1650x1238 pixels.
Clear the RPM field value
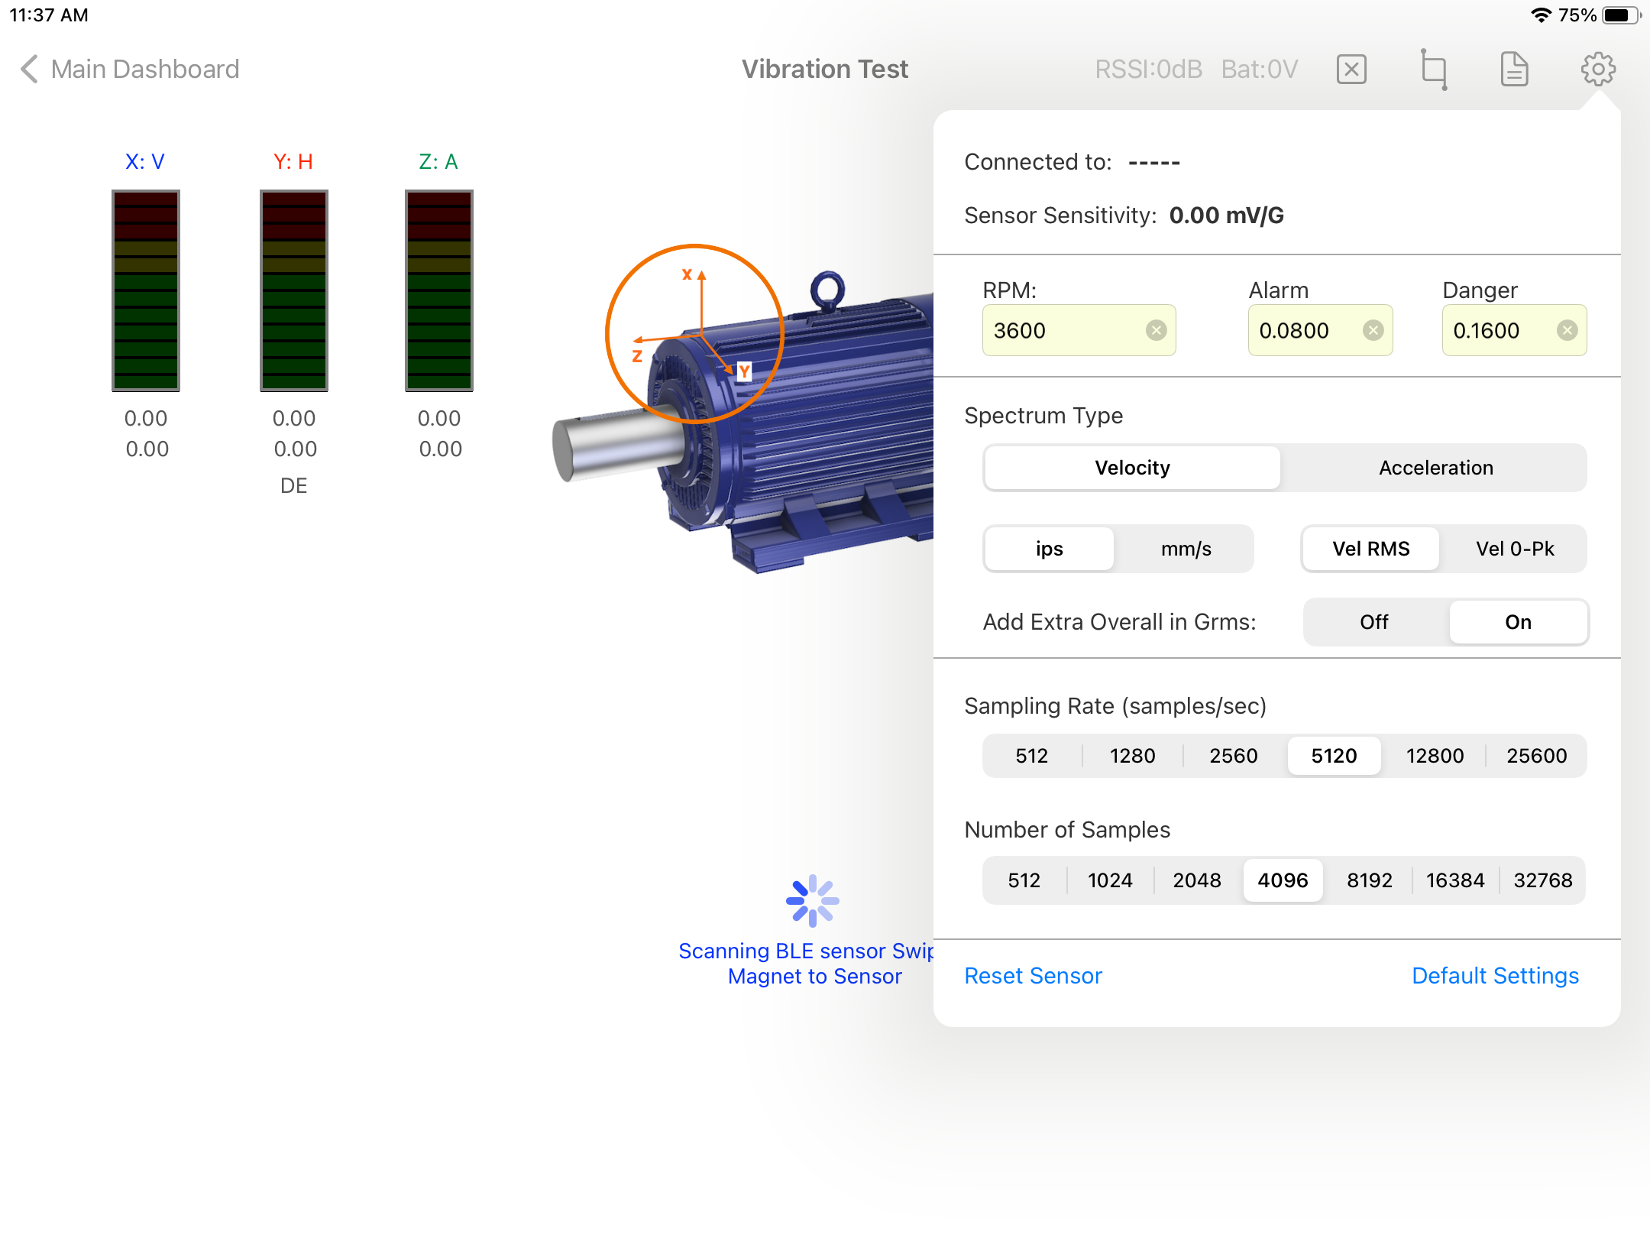(x=1157, y=330)
